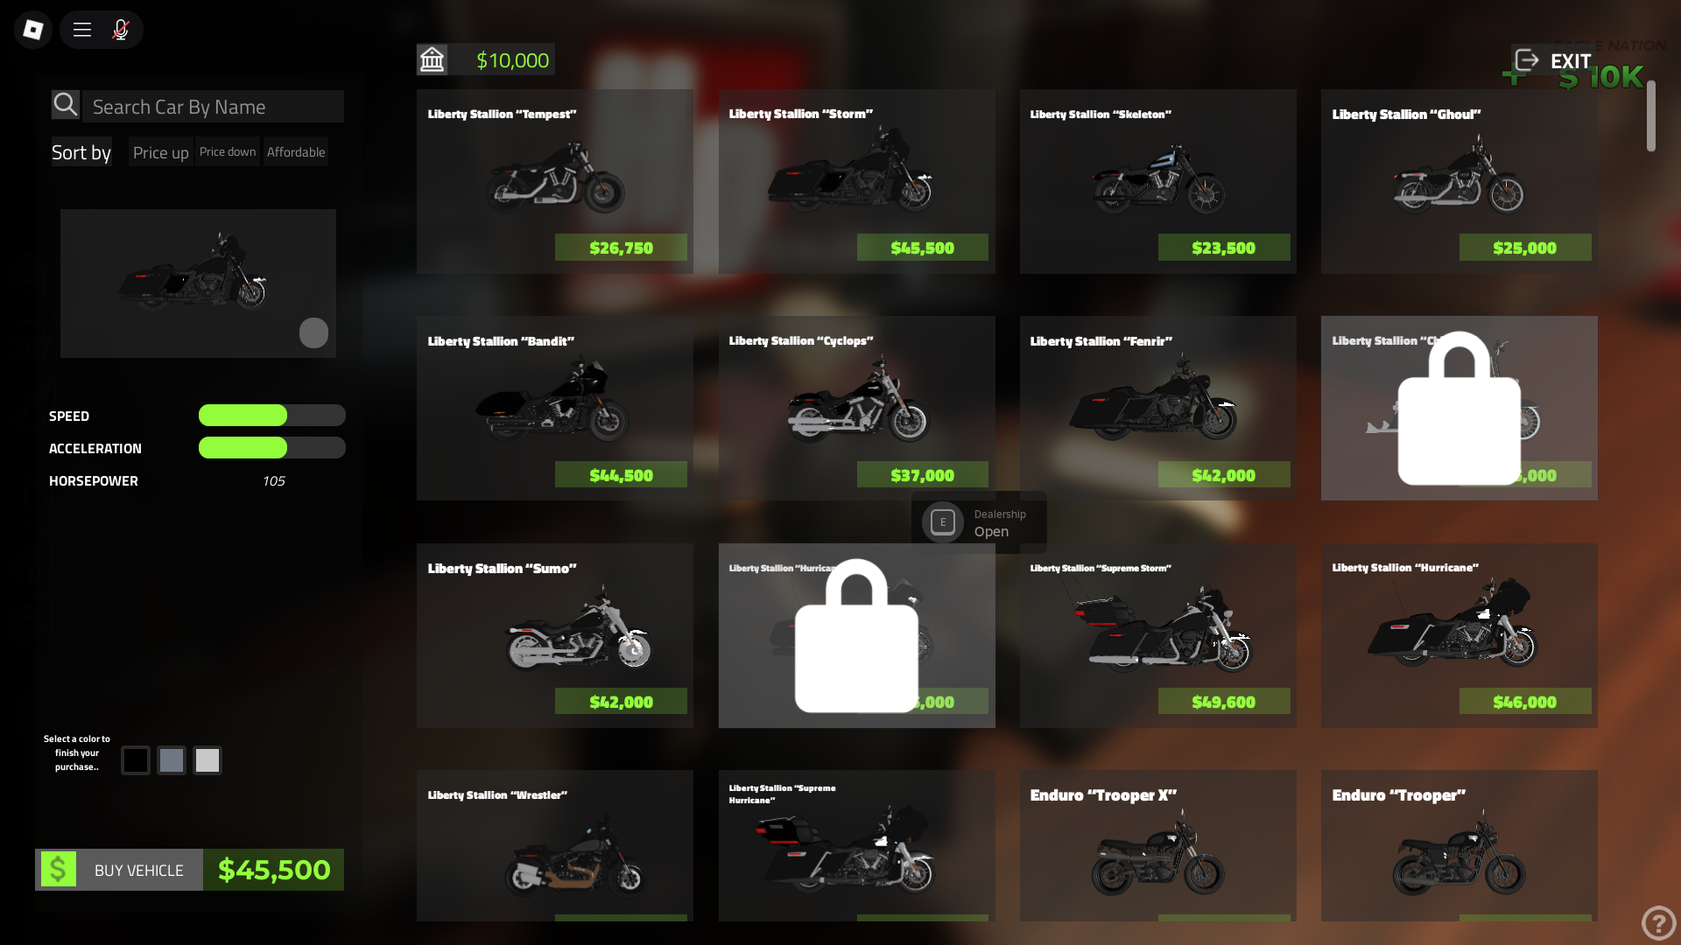Filter by Affordable vehicles
1681x945 pixels.
296,152
